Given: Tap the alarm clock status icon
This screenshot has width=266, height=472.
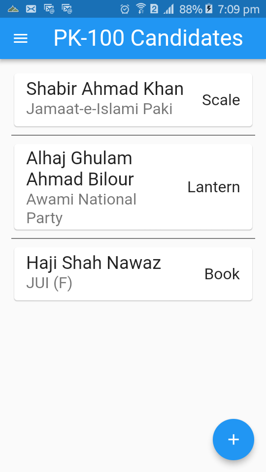Looking at the screenshot, I should coord(125,9).
